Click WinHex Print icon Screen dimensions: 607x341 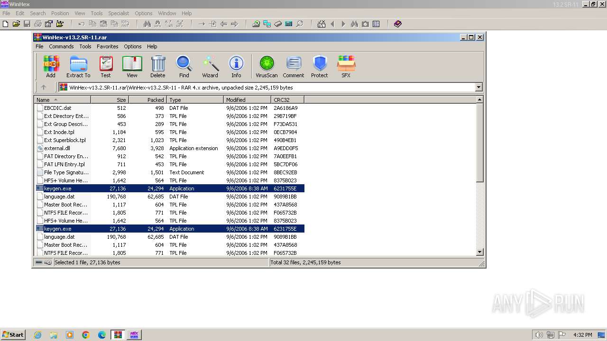(38, 24)
